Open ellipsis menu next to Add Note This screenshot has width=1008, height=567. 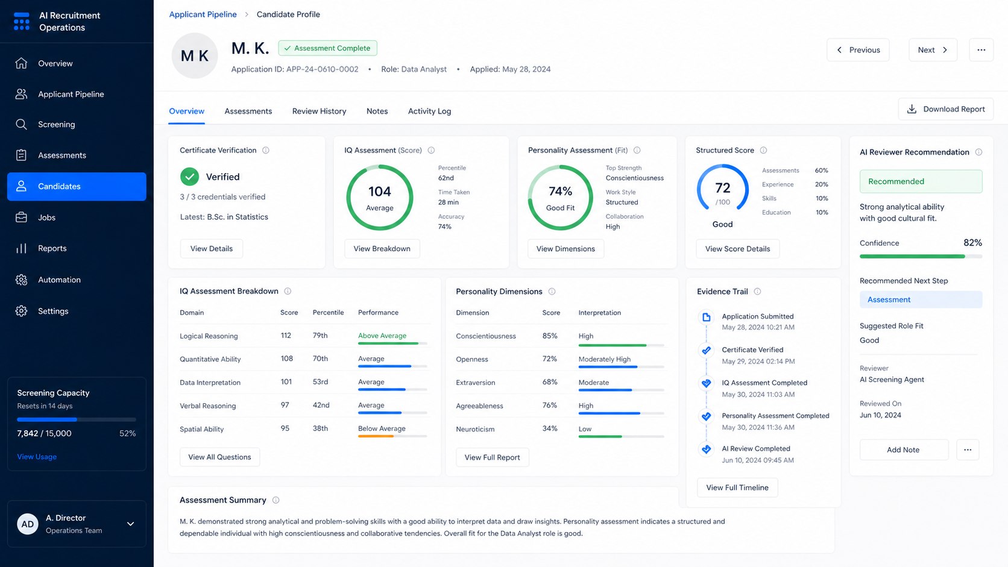tap(967, 450)
